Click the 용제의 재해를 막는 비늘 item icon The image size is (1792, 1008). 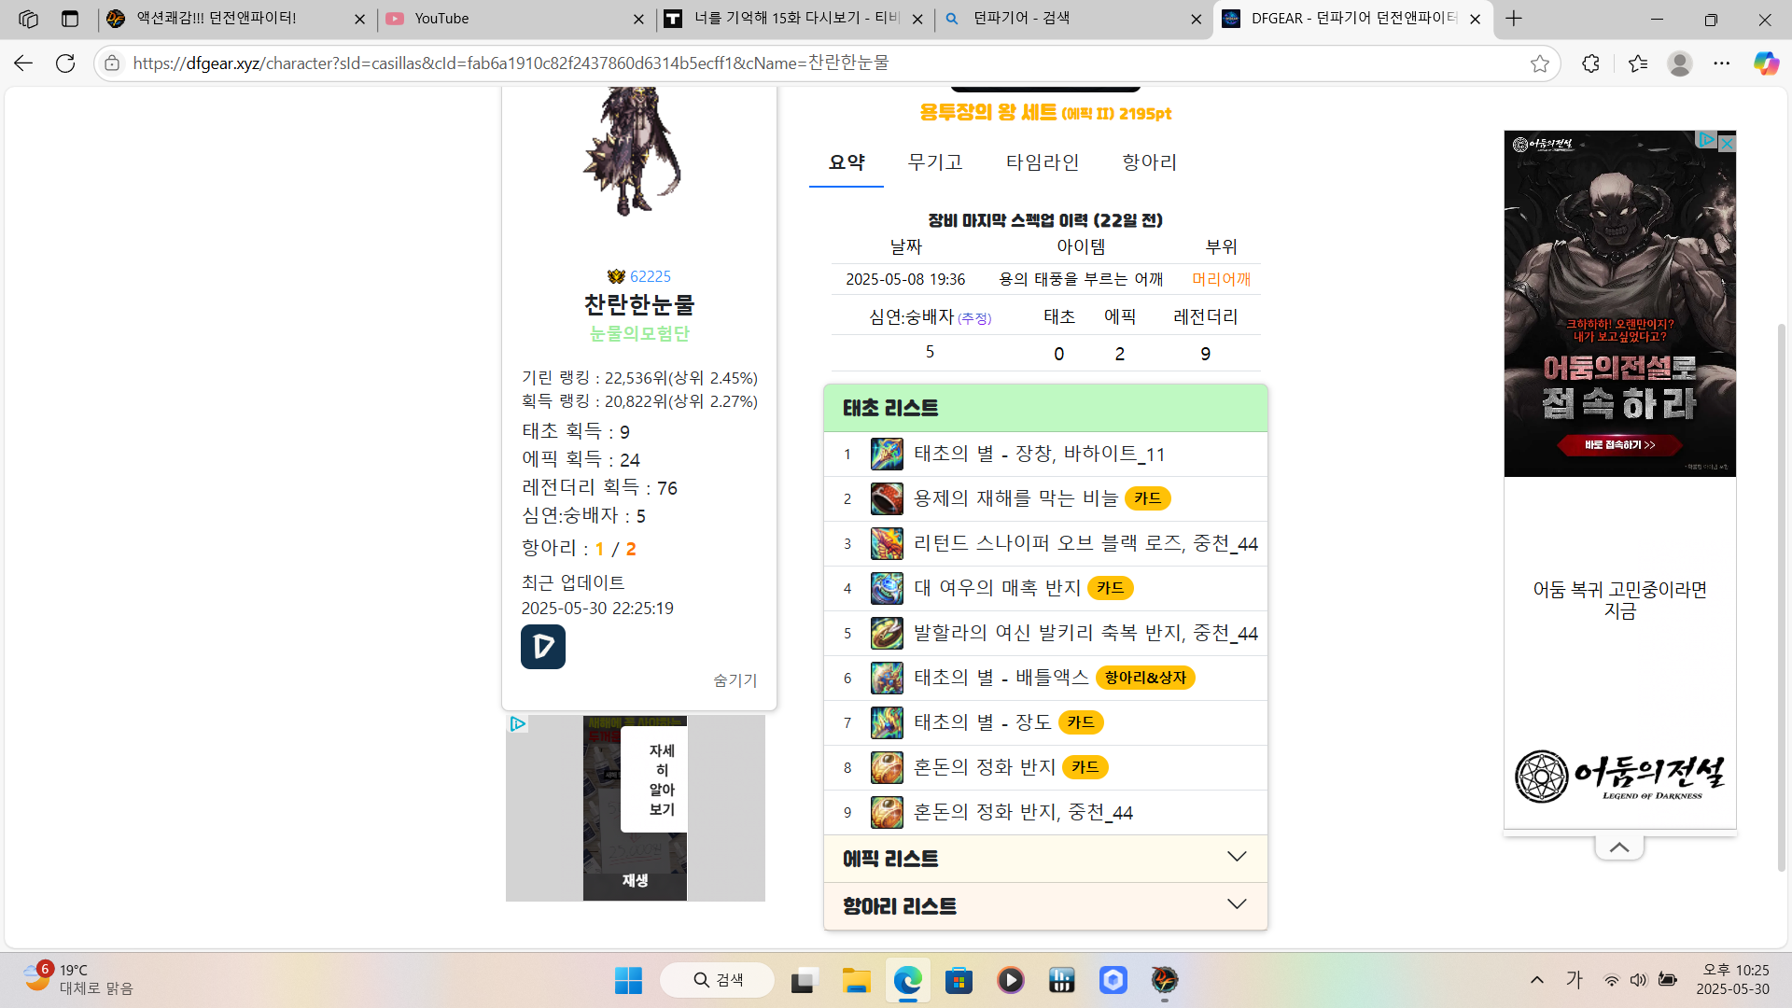(886, 499)
